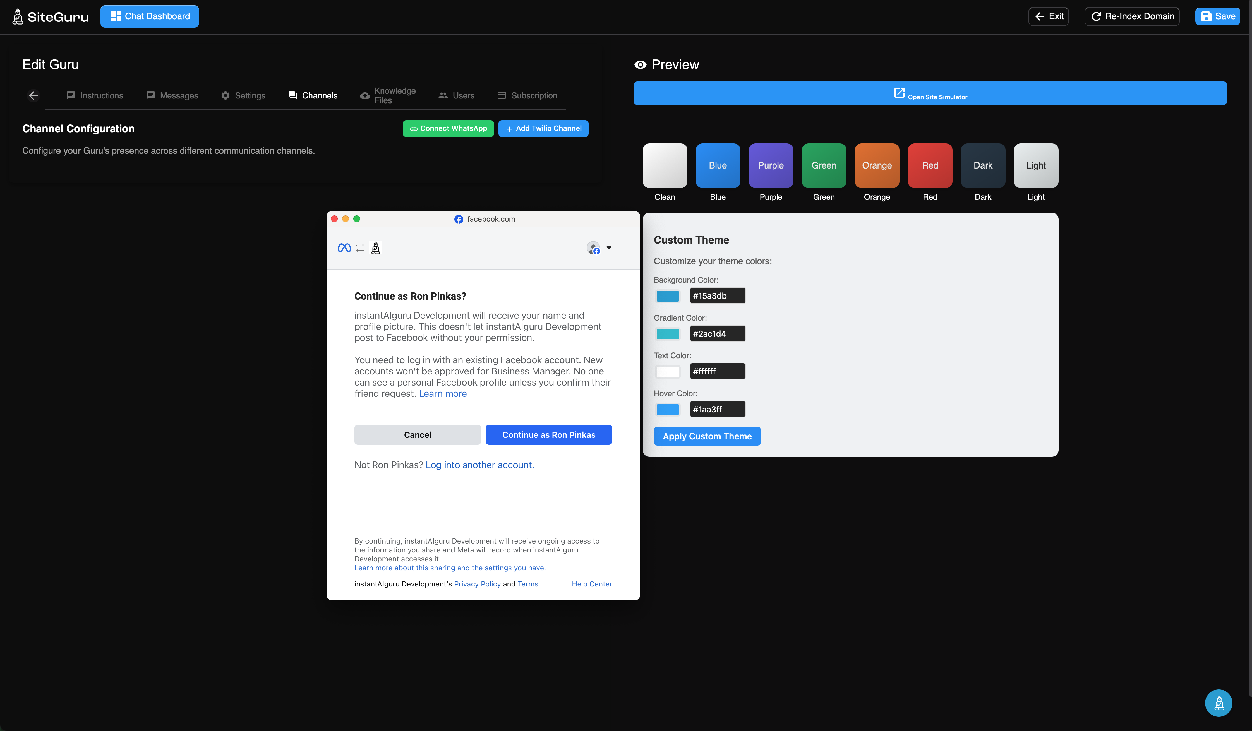Click Add Twilio Channel button
This screenshot has width=1252, height=731.
coord(543,129)
